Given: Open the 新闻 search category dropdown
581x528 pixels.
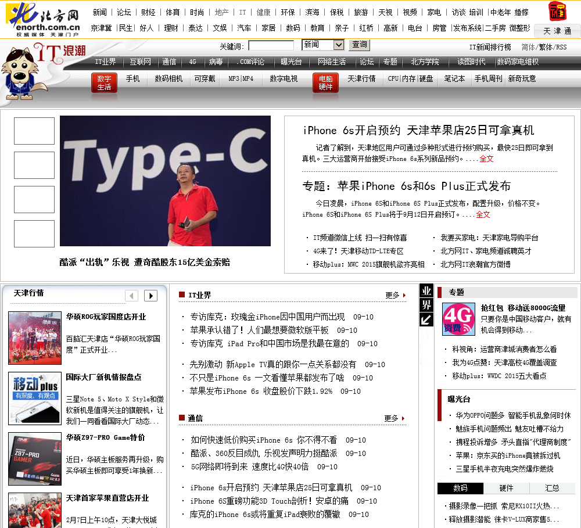Looking at the screenshot, I should [323, 45].
